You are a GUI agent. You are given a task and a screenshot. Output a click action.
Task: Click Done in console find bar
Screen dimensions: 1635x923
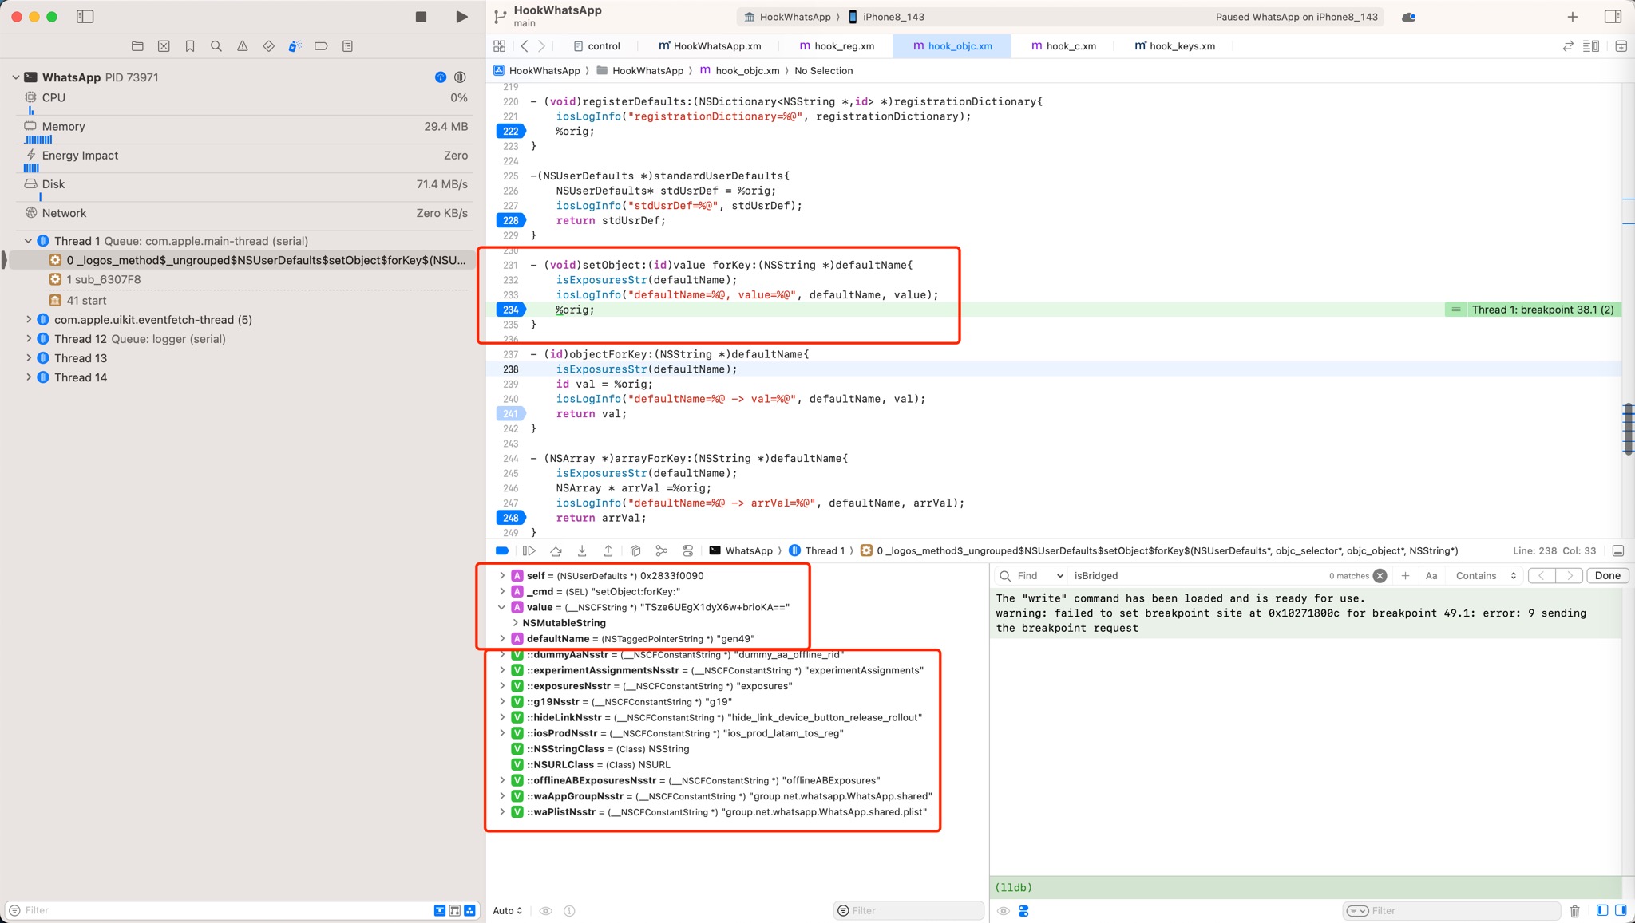[1607, 576]
